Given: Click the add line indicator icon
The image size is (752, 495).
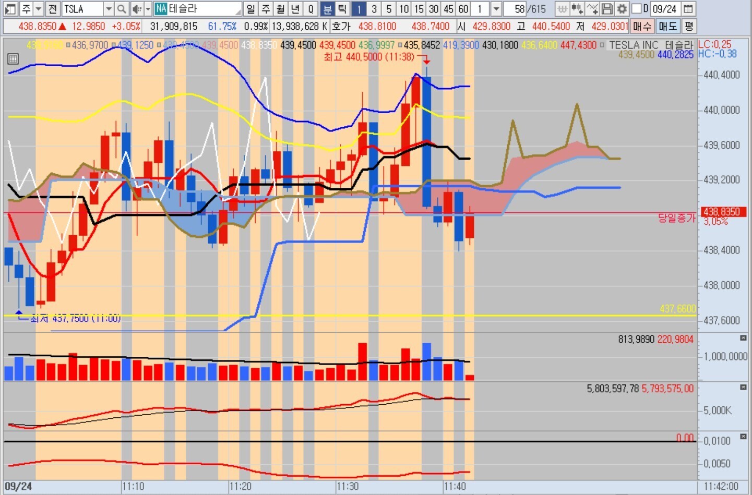Looking at the screenshot, I should (x=592, y=9).
